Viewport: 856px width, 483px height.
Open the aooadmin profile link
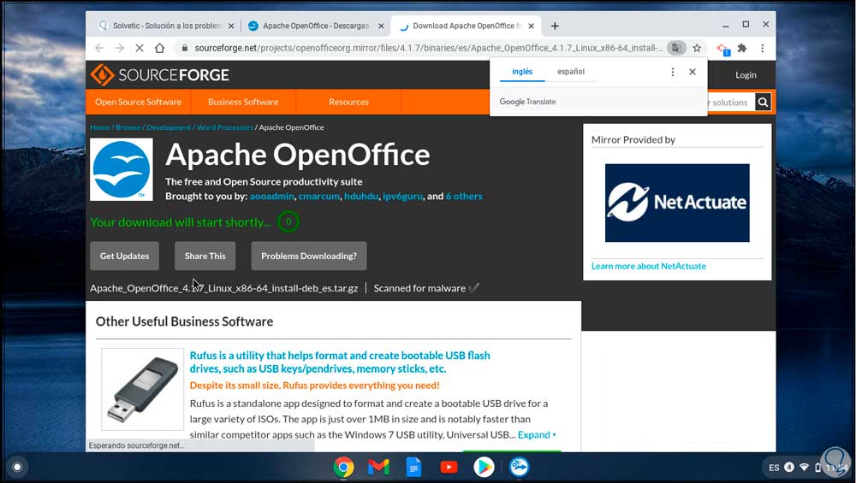271,197
